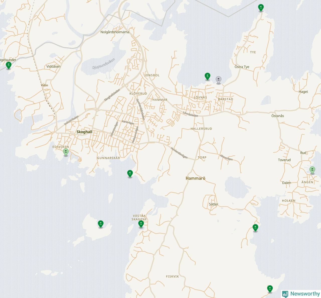Select the light green marker at Edsviken

coord(66,152)
